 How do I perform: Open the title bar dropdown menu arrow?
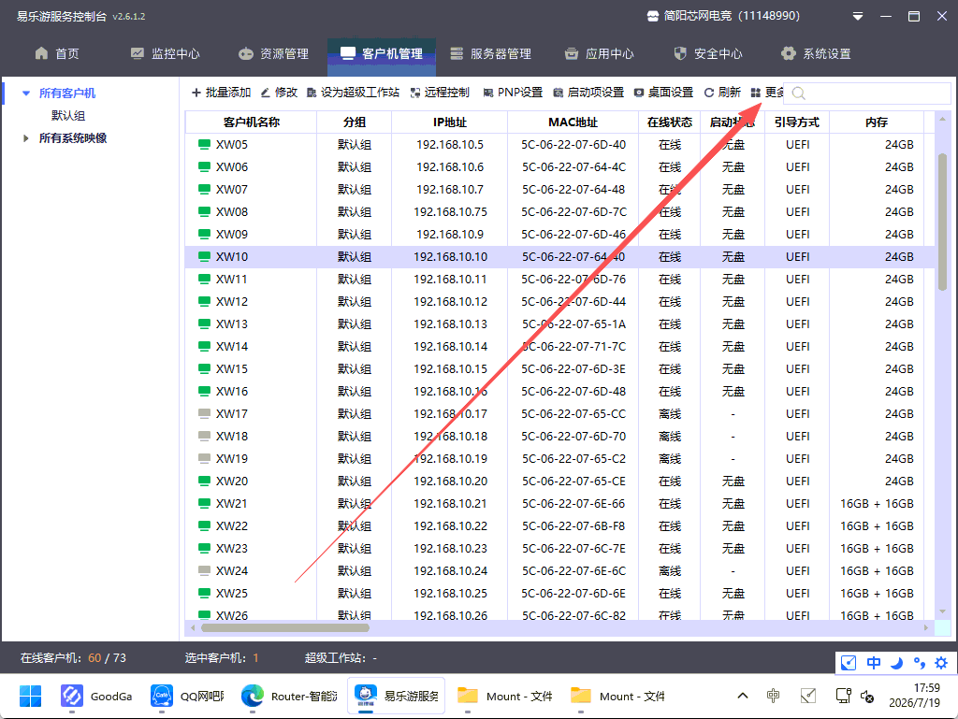point(858,17)
